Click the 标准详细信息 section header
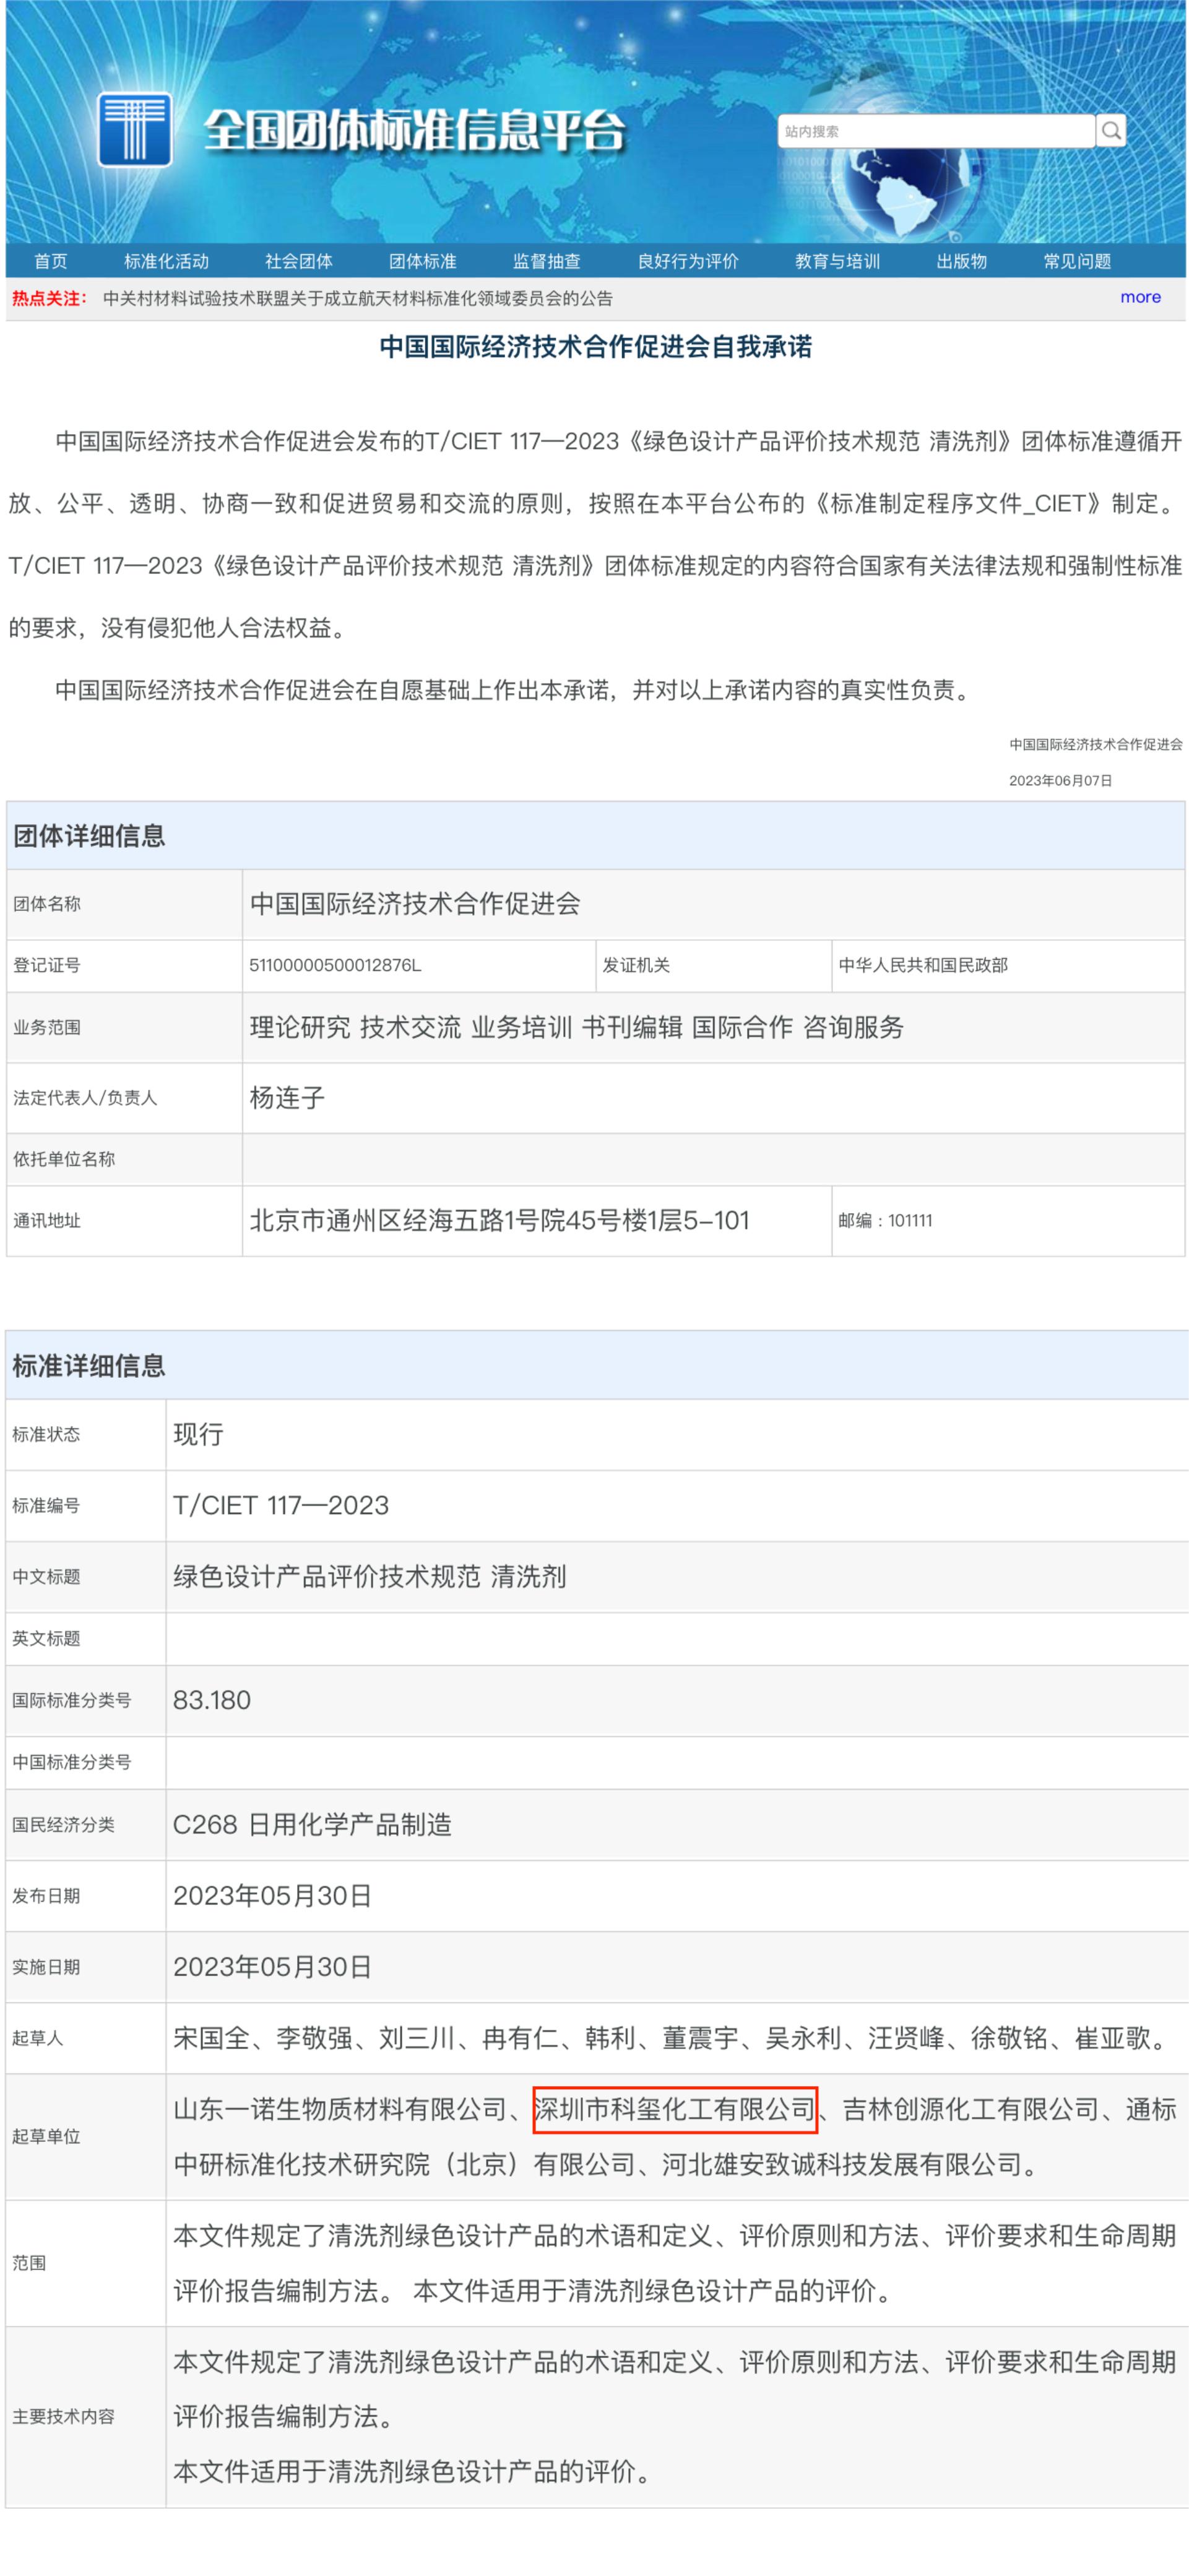The width and height of the screenshot is (1189, 2576). [89, 1365]
